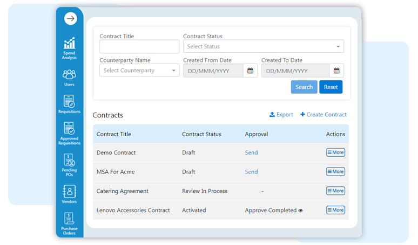Open the Counterparty Name dropdown
The image size is (418, 245).
click(x=139, y=70)
